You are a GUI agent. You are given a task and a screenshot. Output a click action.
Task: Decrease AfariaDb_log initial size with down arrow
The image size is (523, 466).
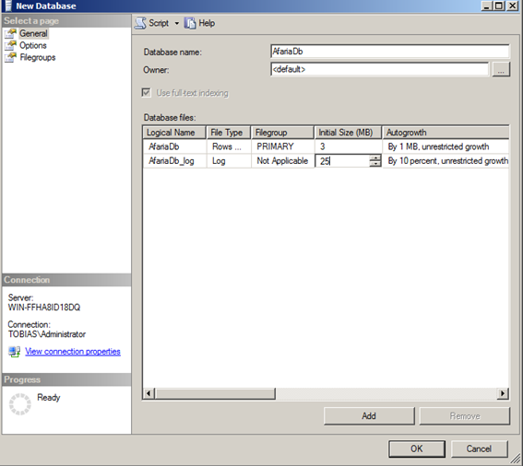(375, 164)
